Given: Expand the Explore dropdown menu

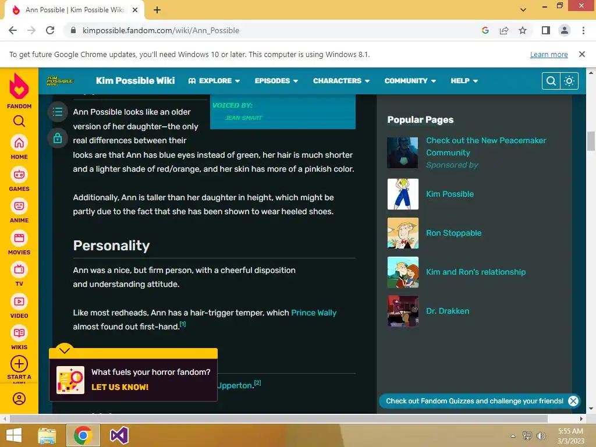Looking at the screenshot, I should 214,80.
